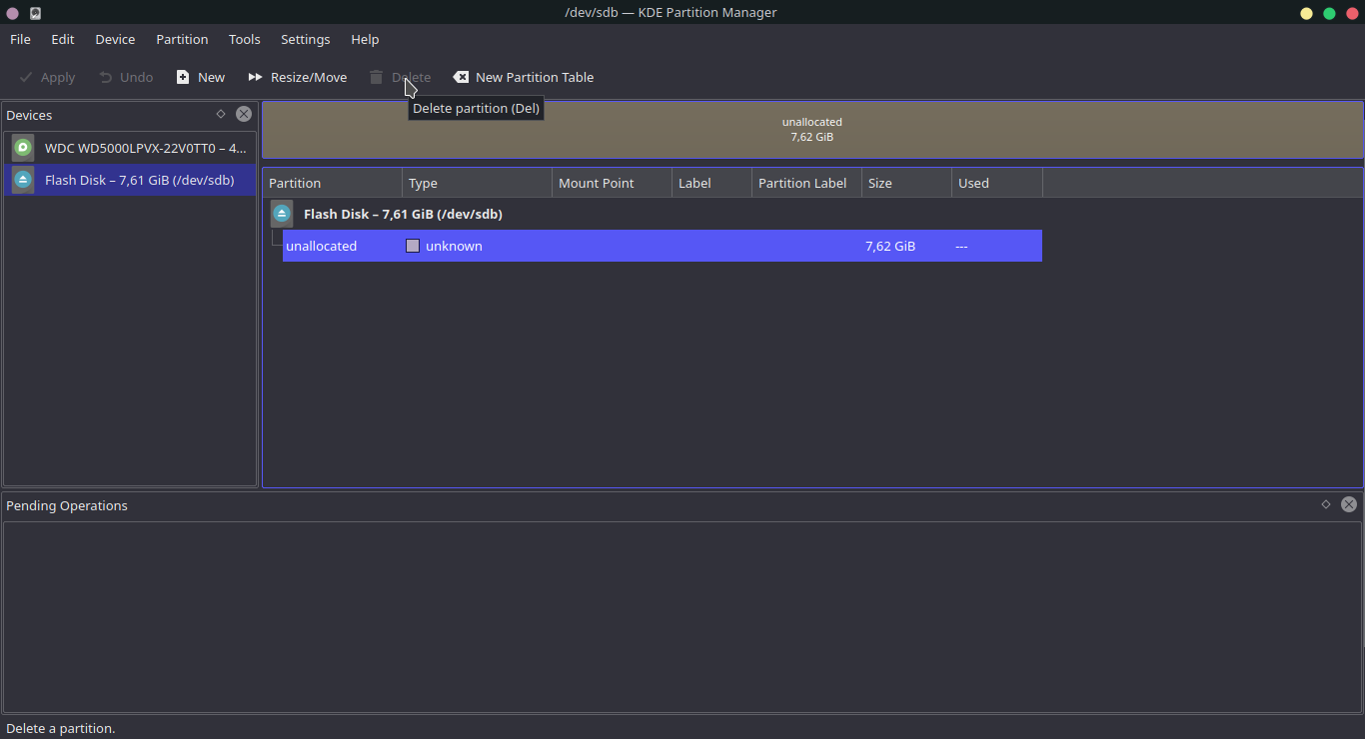Open the Help menu
The image size is (1365, 739).
(365, 39)
